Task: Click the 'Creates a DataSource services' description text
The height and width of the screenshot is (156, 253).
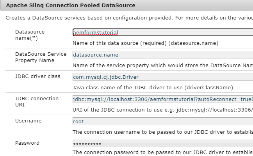Action: (129, 18)
